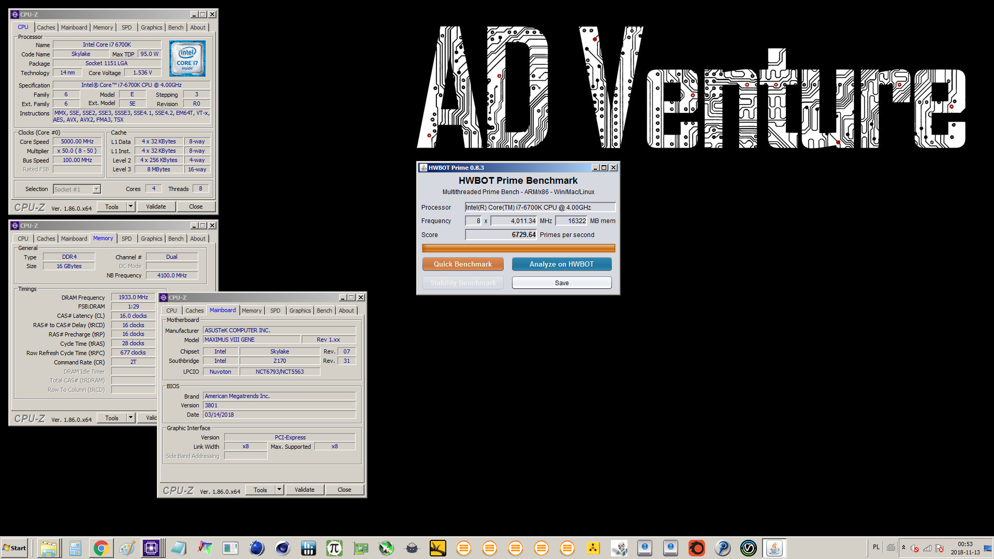Click the Intel Core i7 logo in CPU-Z
The height and width of the screenshot is (559, 994).
pos(187,58)
